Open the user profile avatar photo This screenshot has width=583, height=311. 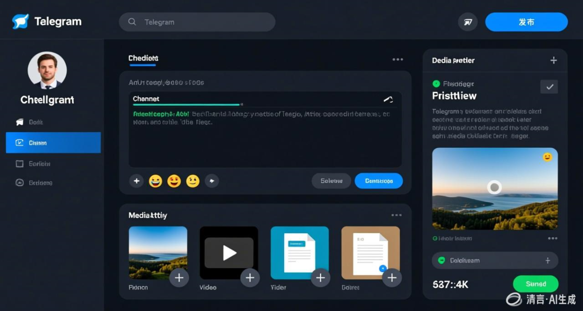click(47, 70)
